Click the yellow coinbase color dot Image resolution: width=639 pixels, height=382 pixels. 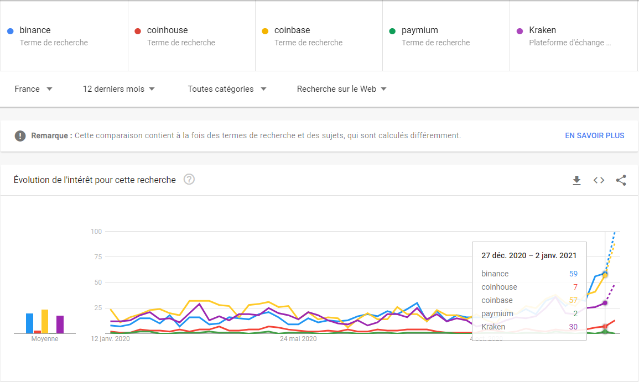pos(264,30)
